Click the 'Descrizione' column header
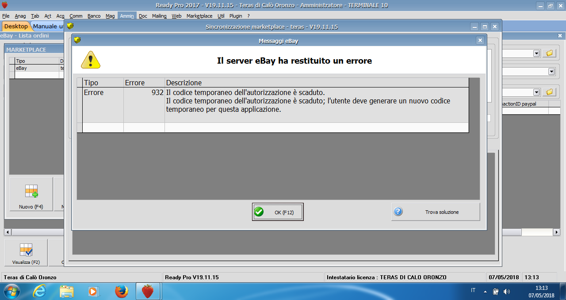The image size is (566, 300). tap(317, 83)
